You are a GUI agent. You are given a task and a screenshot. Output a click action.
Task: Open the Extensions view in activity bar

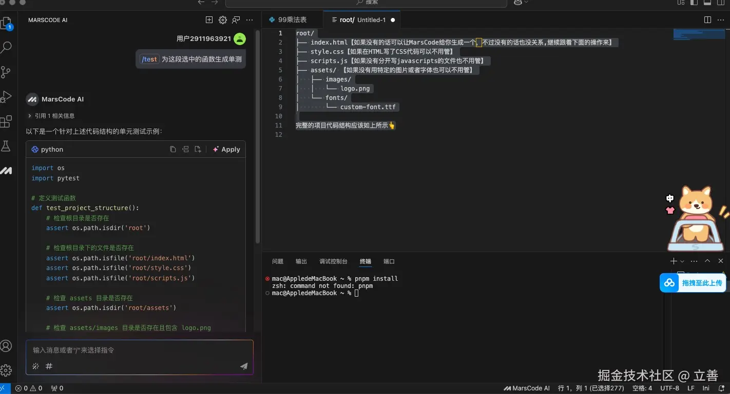pos(6,121)
